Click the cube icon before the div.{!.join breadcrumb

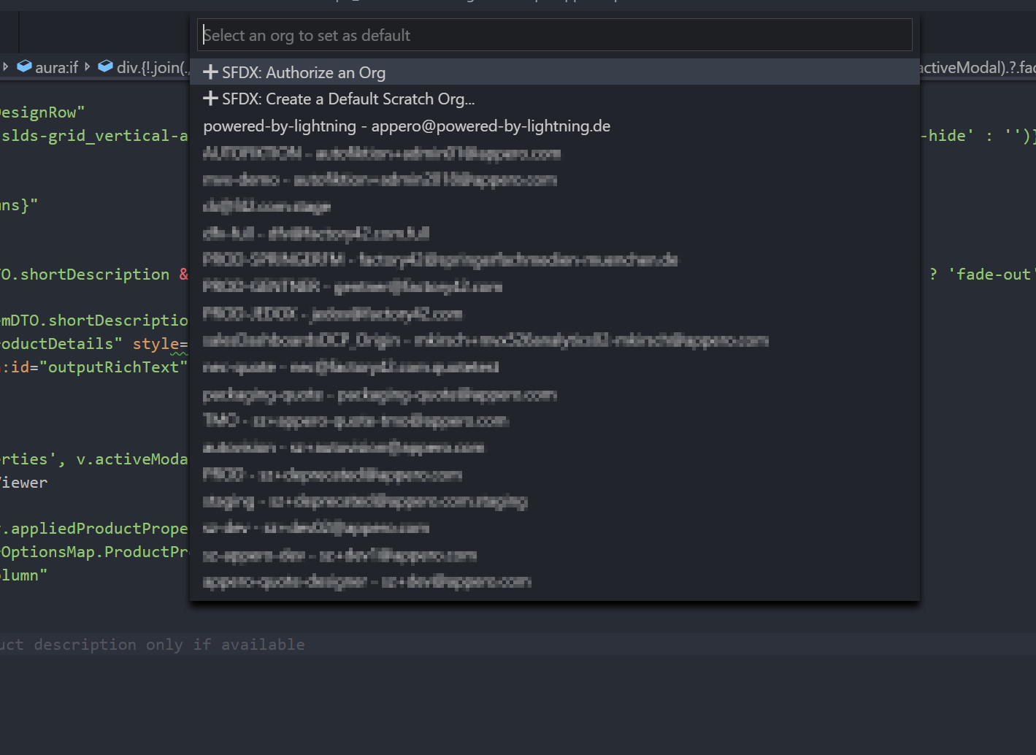(105, 66)
